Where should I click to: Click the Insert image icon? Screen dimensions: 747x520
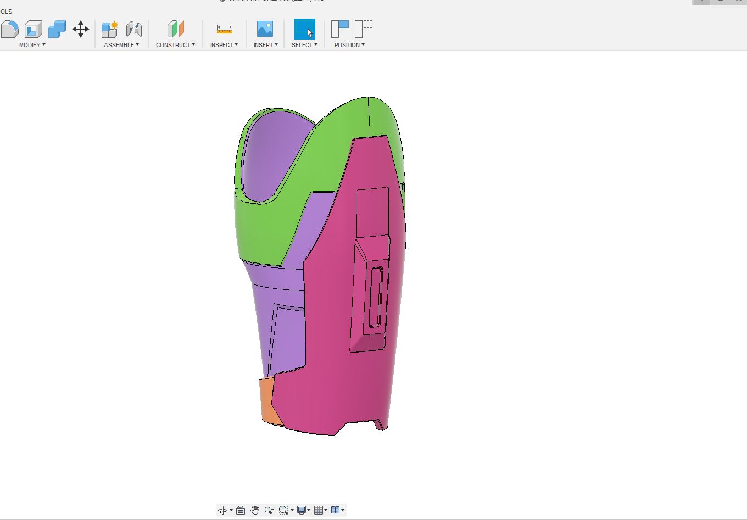pyautogui.click(x=265, y=29)
